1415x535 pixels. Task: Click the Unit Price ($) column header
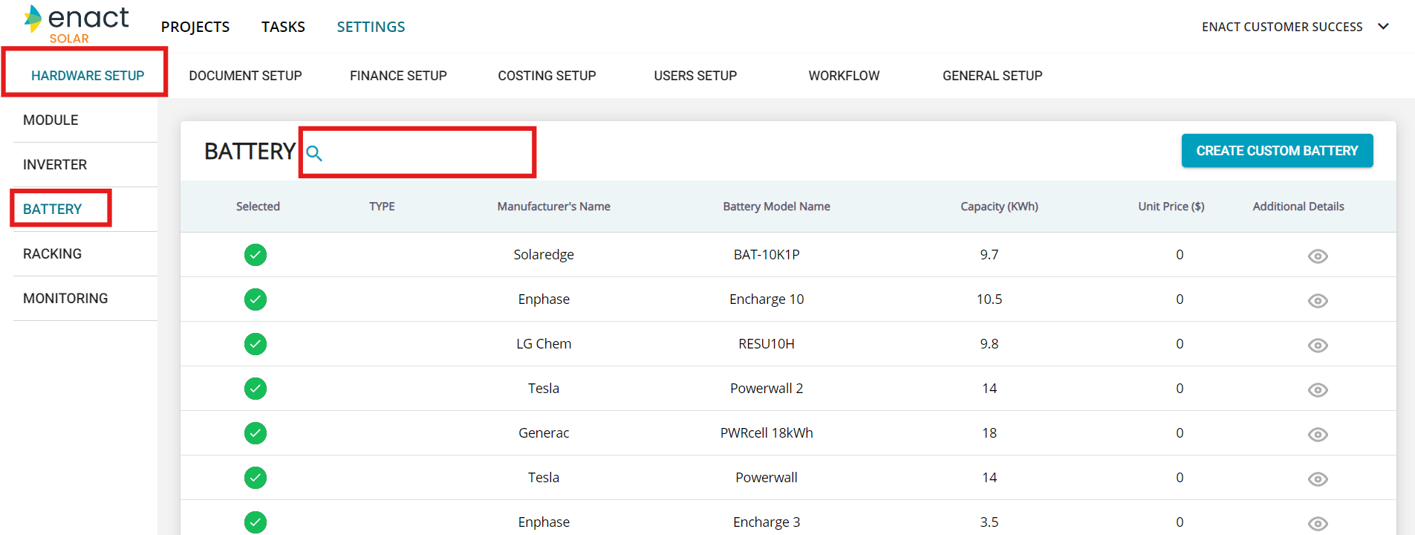[1171, 207]
